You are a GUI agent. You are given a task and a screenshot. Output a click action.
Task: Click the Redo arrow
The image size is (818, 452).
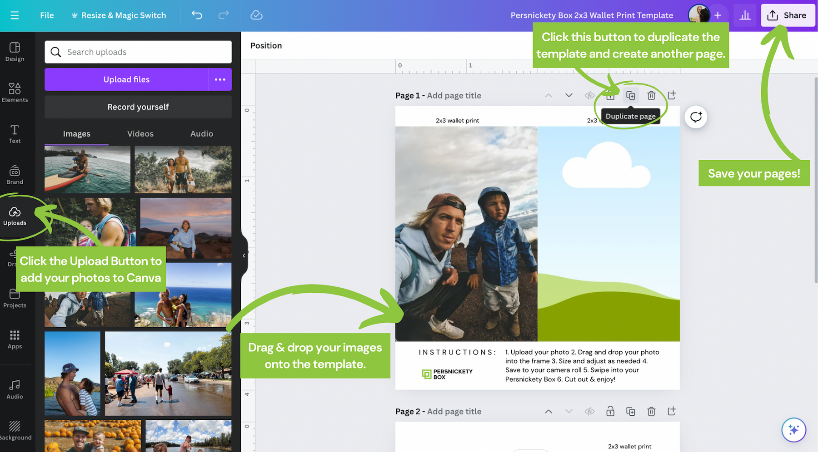click(x=224, y=15)
